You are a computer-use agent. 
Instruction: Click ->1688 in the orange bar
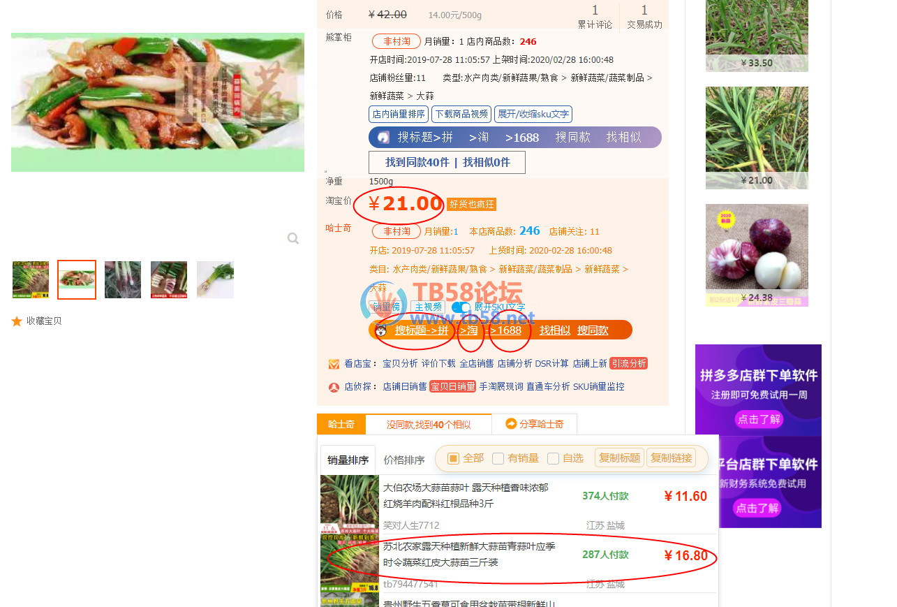(x=506, y=330)
